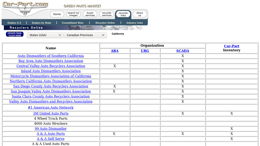The width and height of the screenshot is (260, 146).
Task: Click the Car-Part.com logo
Action: 25,8
